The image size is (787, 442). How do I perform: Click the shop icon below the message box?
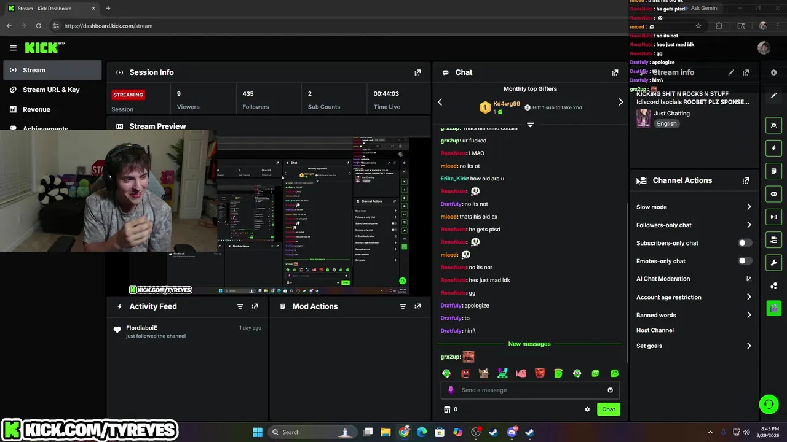pos(447,409)
